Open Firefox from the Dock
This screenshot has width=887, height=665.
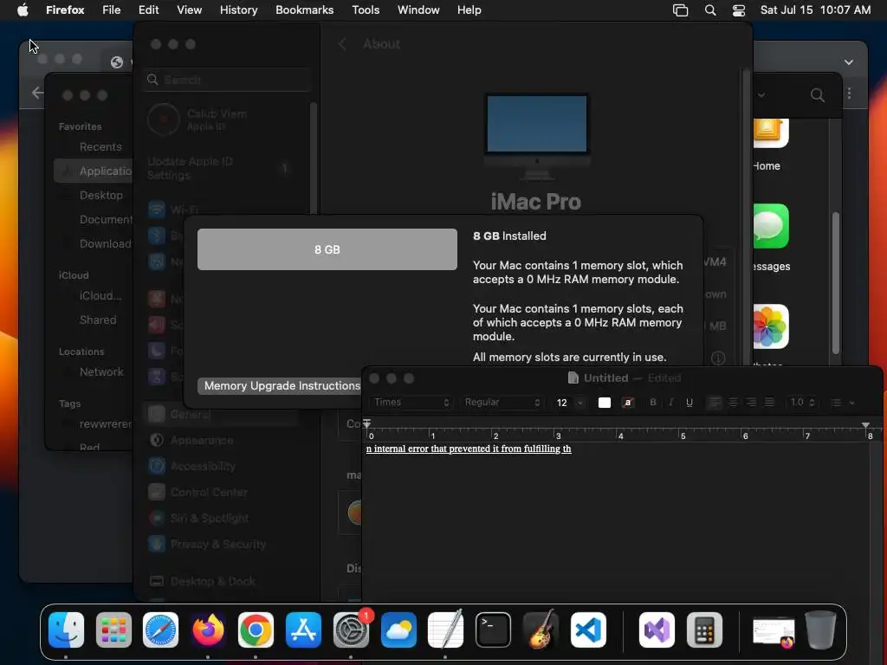[x=208, y=629]
